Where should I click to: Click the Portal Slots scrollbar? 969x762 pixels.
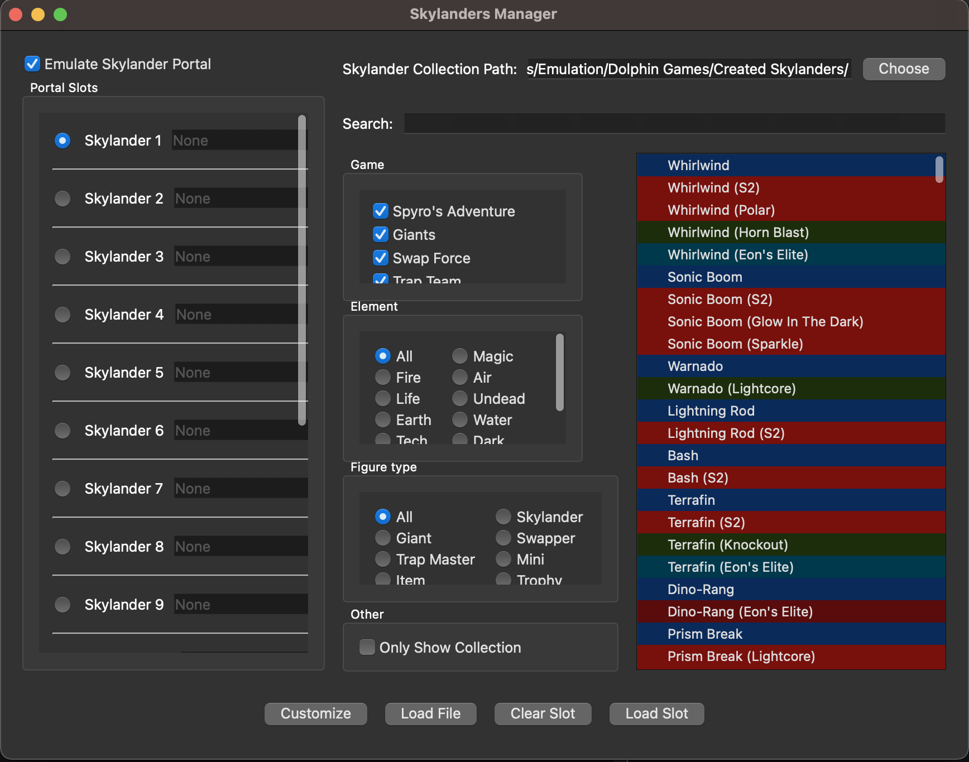(302, 270)
